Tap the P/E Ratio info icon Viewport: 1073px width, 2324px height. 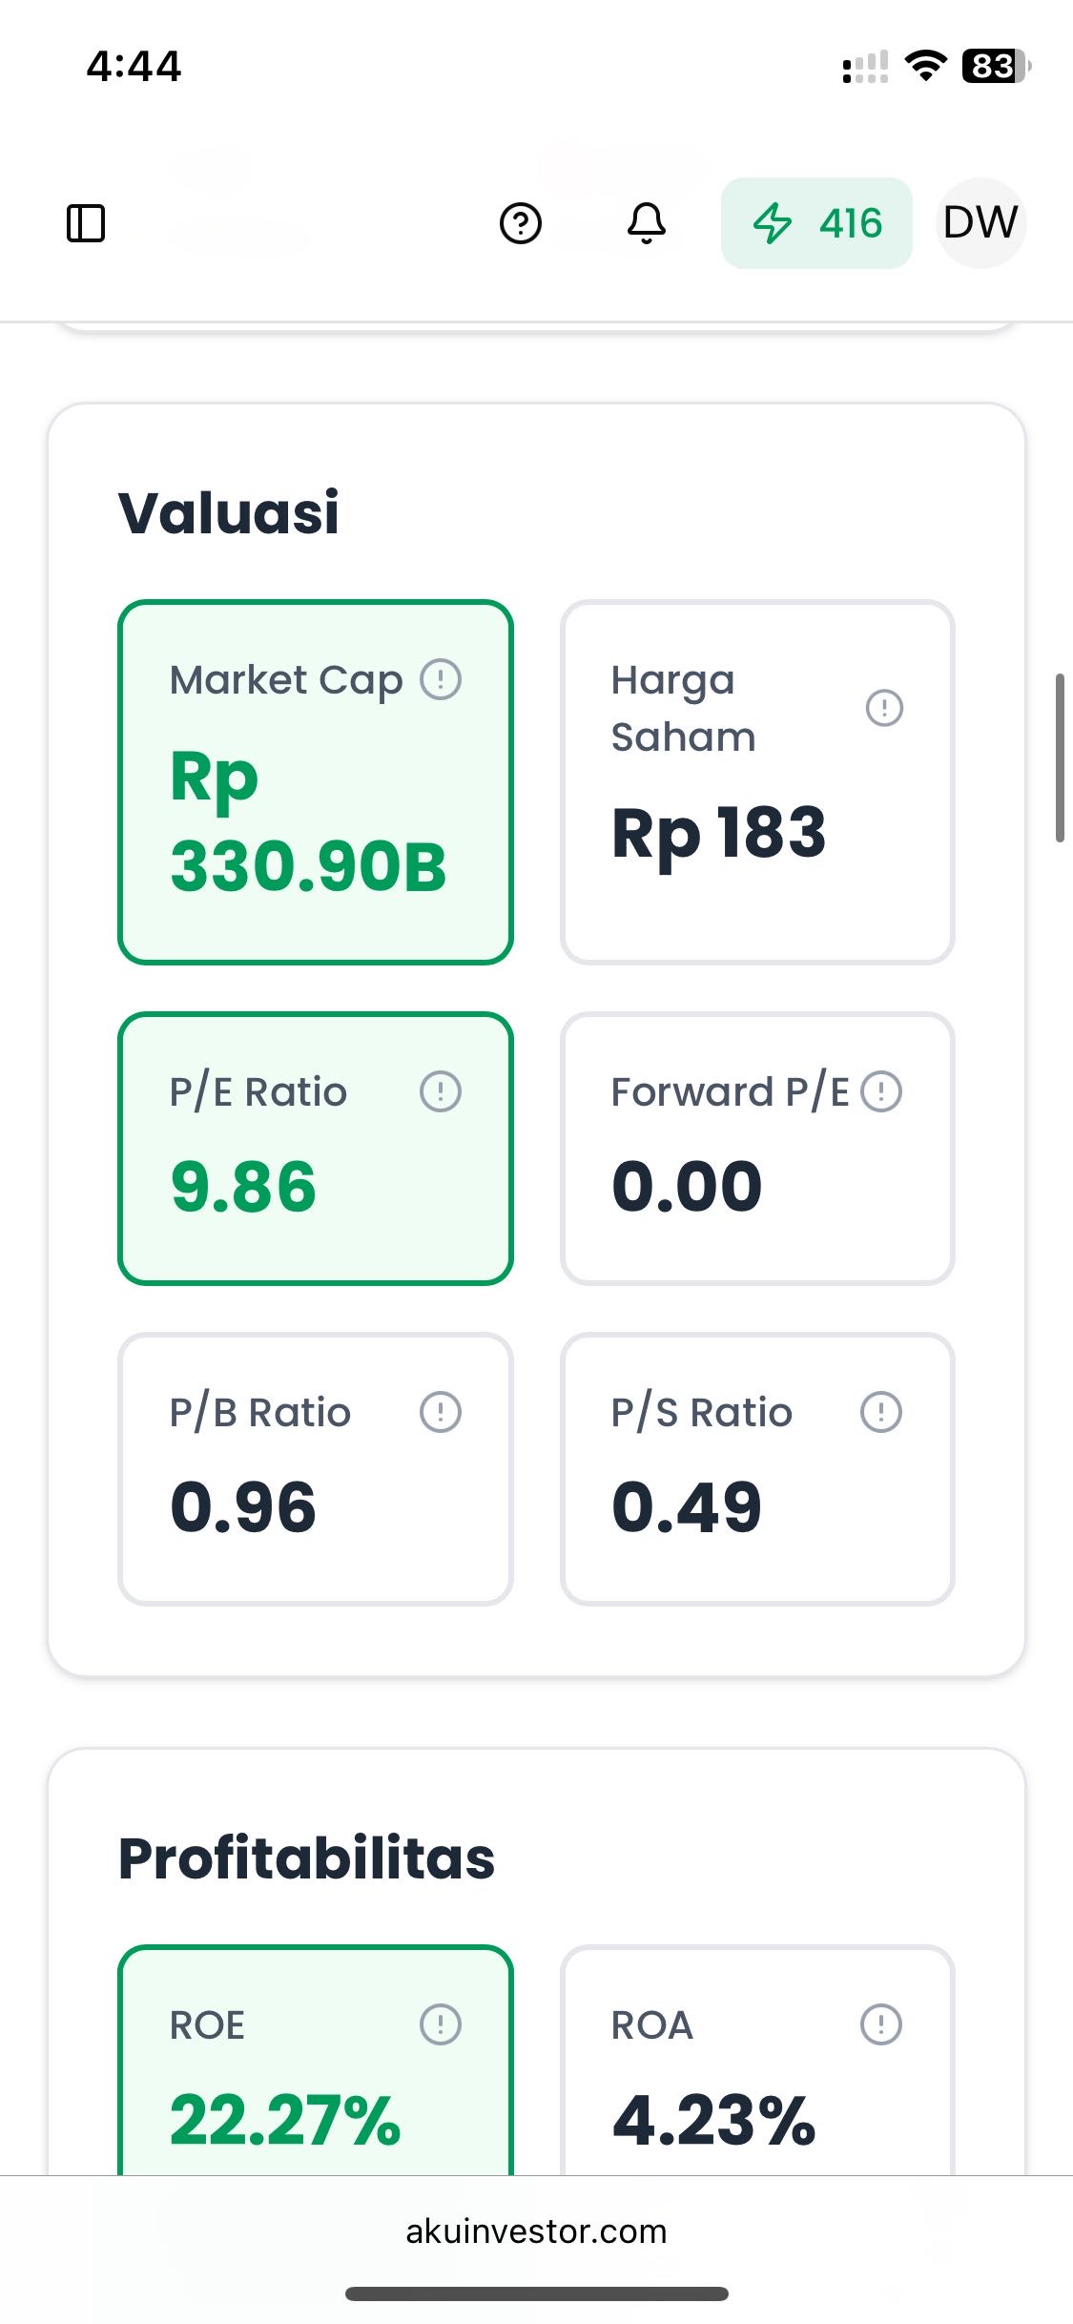coord(441,1091)
